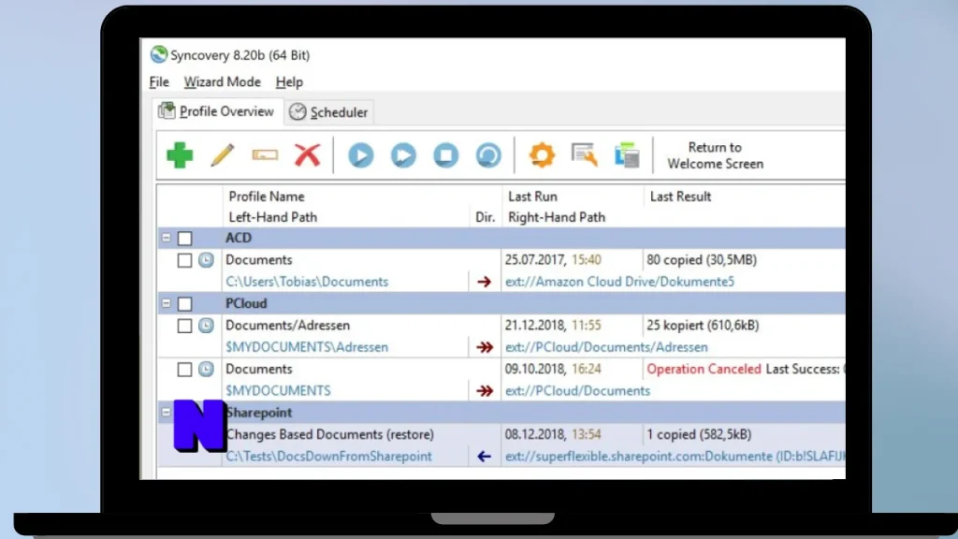The image size is (958, 539).
Task: Edit profile with the pencil icon
Action: point(223,155)
